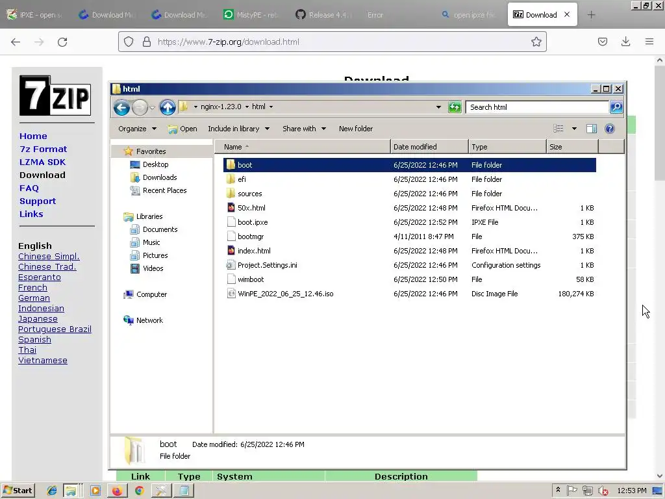The image size is (665, 499).
Task: Open the FAQ link
Action: tap(29, 188)
